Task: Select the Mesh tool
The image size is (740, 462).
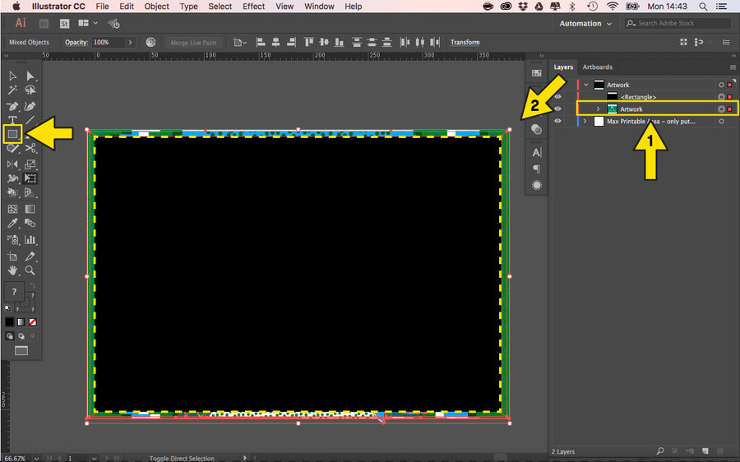Action: pyautogui.click(x=12, y=209)
